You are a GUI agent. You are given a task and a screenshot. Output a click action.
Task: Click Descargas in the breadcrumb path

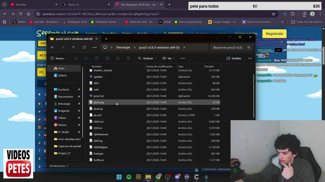pos(123,47)
